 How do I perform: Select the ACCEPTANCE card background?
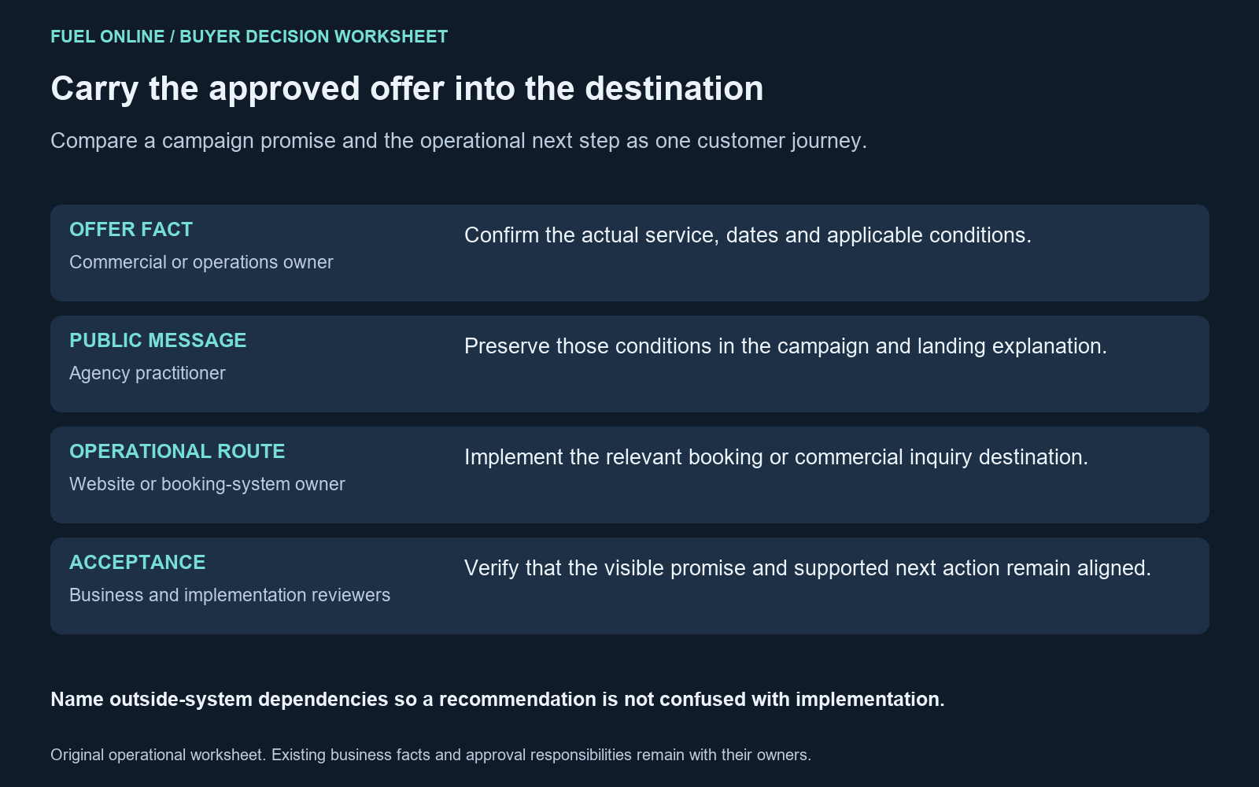[629, 586]
